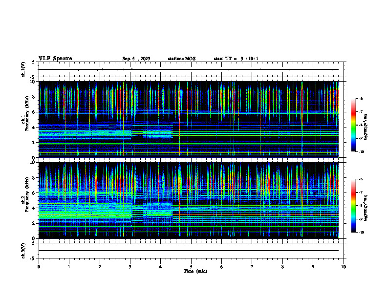The width and height of the screenshot is (387, 299).
Task: Click the ch.1 spectrogram panel
Action: click(x=189, y=119)
